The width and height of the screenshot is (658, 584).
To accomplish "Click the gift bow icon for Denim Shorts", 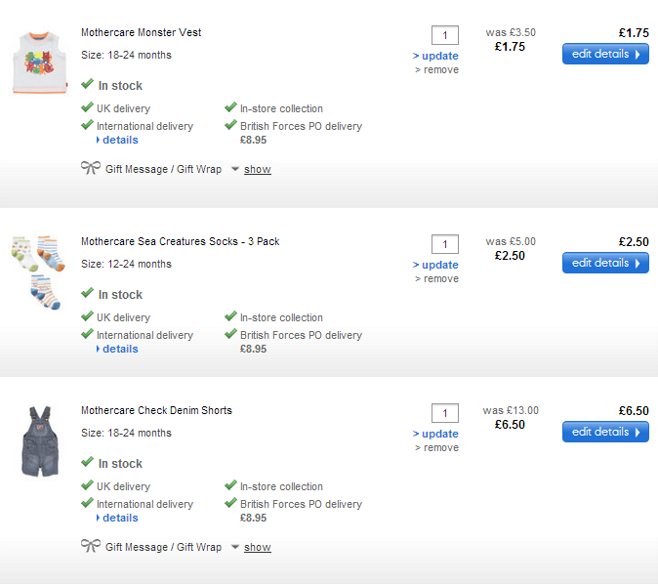I will (x=90, y=546).
